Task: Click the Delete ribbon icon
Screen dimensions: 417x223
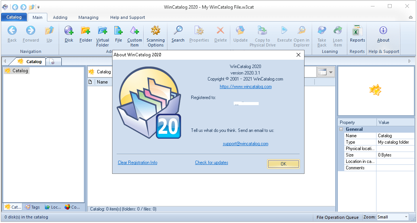Action: (x=220, y=34)
